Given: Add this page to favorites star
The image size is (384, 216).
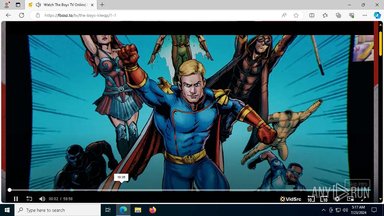Looking at the screenshot, I should click(296, 15).
